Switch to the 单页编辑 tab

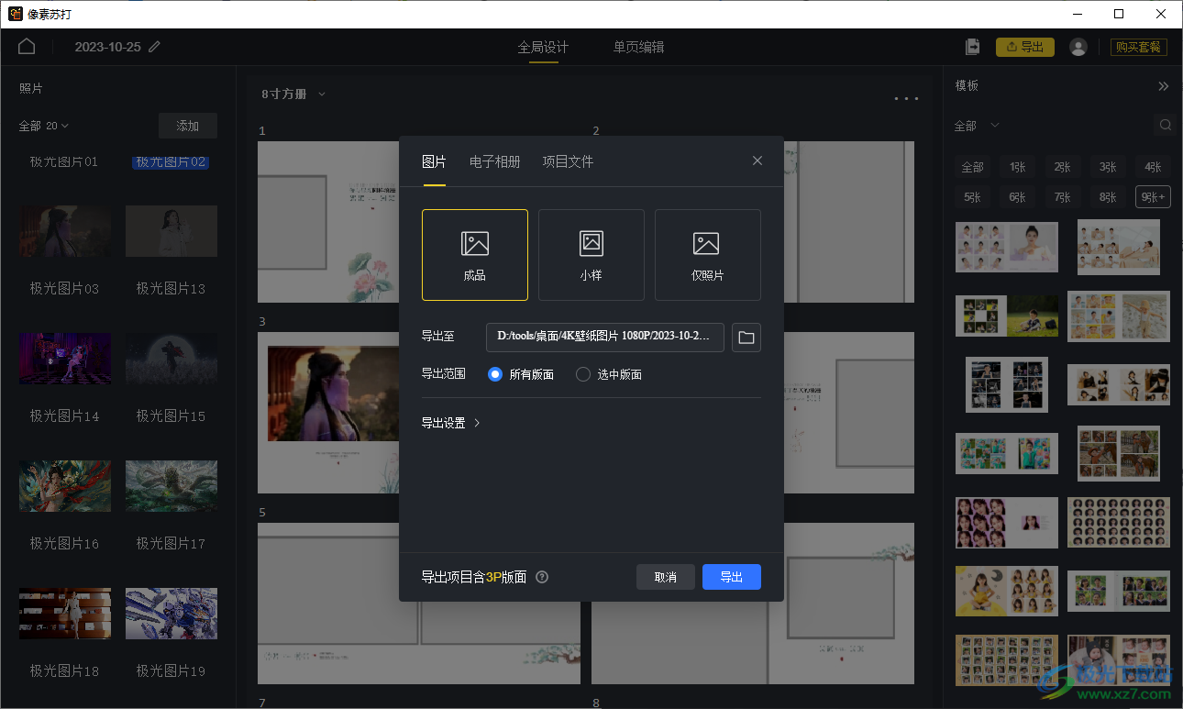638,47
